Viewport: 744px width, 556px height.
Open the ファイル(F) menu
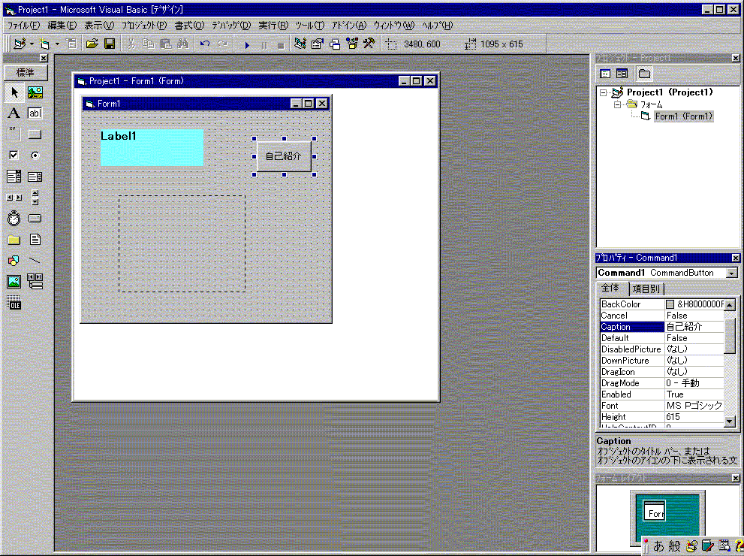tap(23, 26)
